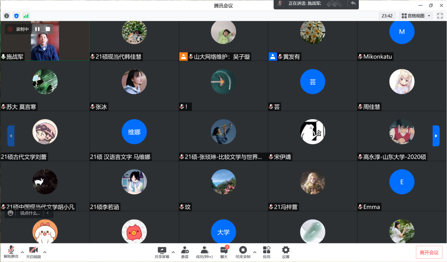Open 设置 settings gear
Image resolution: width=447 pixels, height=262 pixels.
[x=286, y=252]
